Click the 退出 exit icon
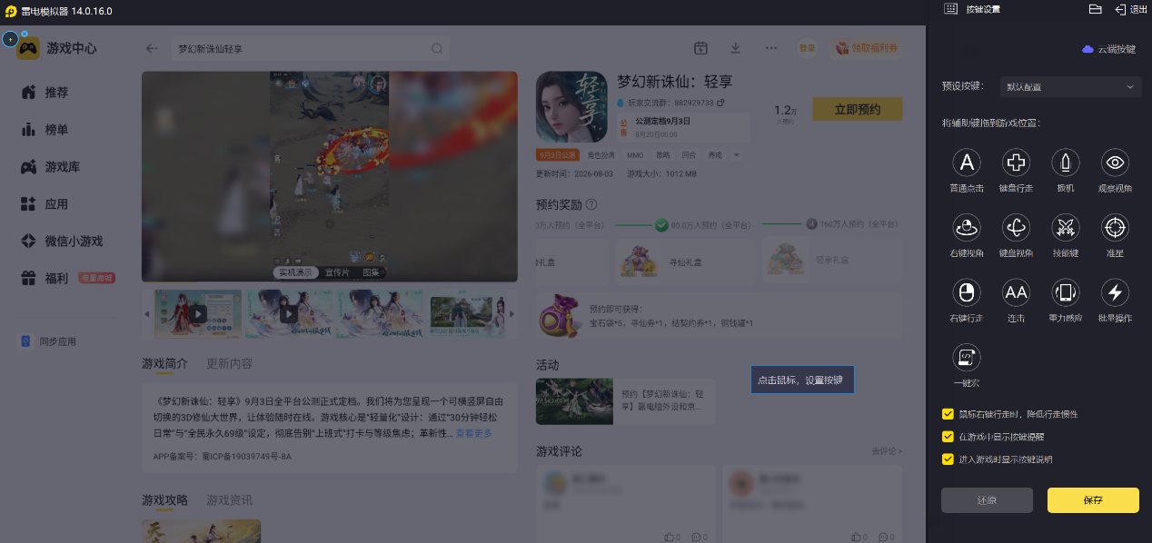This screenshot has width=1152, height=543. 1129,9
